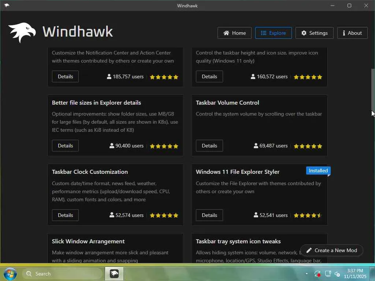
Task: Select Taskbar tray system icon tweaks title
Action: pyautogui.click(x=238, y=241)
